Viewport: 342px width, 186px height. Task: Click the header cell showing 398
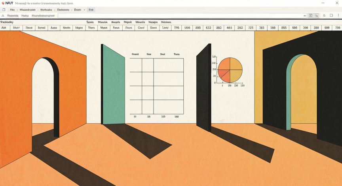click(x=305, y=28)
